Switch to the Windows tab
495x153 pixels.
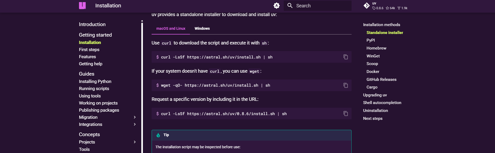(202, 28)
